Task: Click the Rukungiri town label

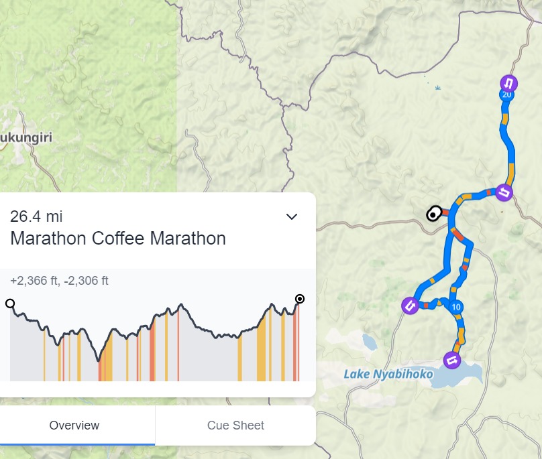Action: (x=25, y=137)
